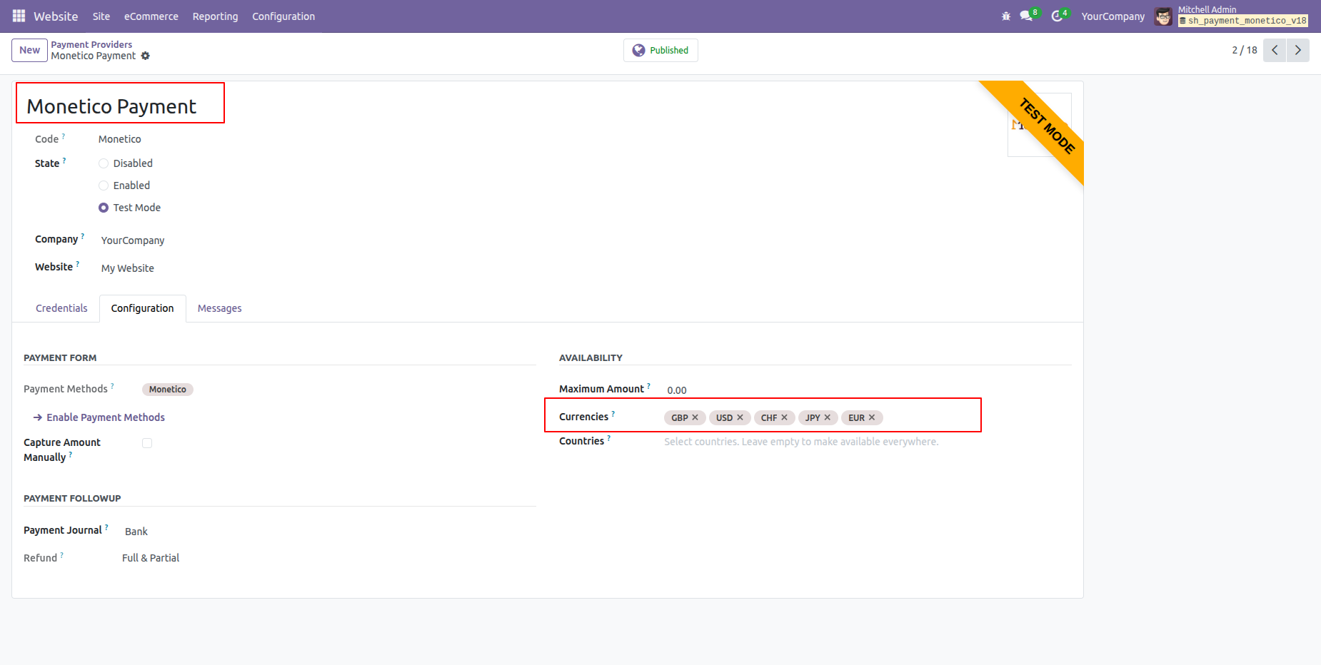This screenshot has height=665, width=1321.
Task: Click the Monetico payment method tag
Action: coord(168,390)
